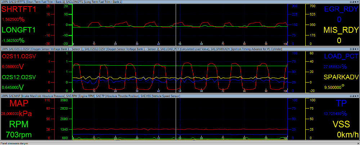The width and height of the screenshot is (360, 145).
Task: Click the VSS speed readout
Action: [348, 134]
